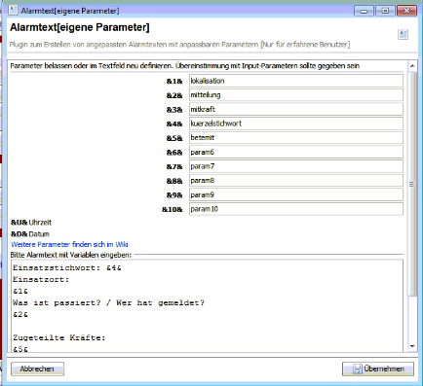The width and height of the screenshot is (423, 386).
Task: Click the &1& label
Action: [x=174, y=81]
